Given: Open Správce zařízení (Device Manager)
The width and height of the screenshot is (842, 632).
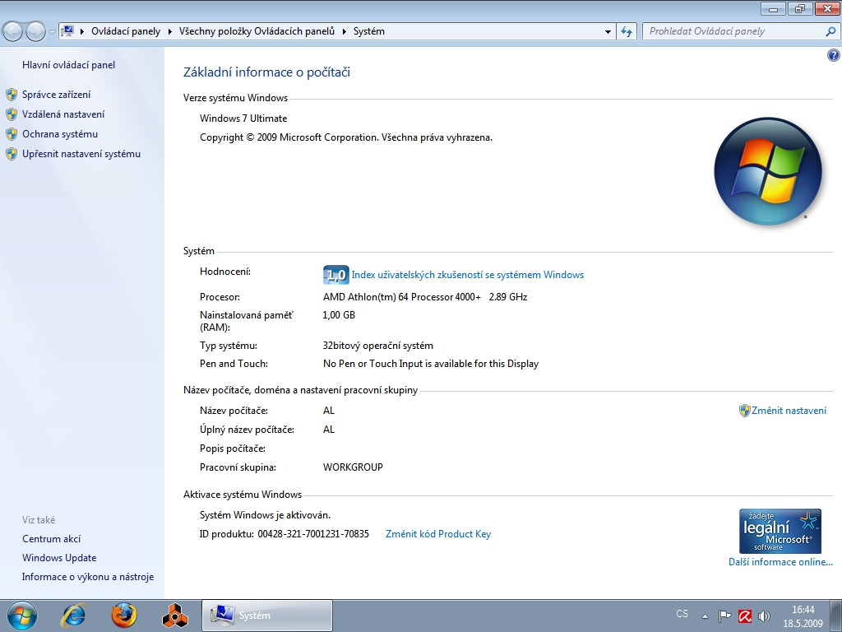Looking at the screenshot, I should (x=57, y=95).
